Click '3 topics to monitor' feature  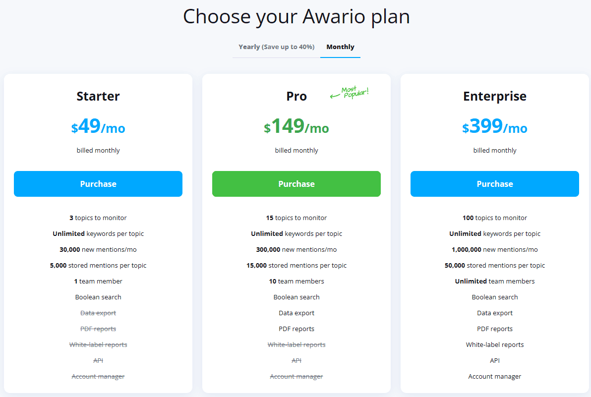coord(98,218)
